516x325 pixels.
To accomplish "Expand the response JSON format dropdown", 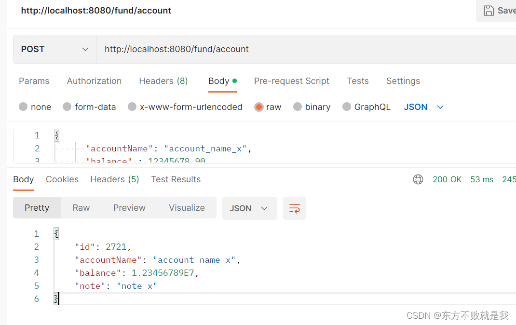I will click(249, 208).
